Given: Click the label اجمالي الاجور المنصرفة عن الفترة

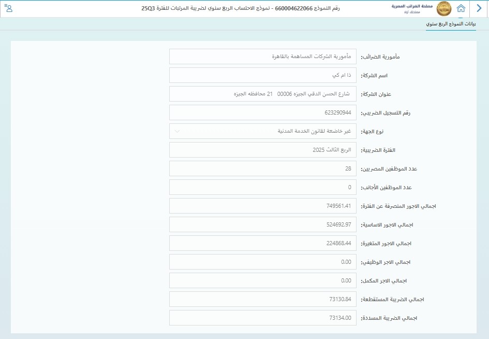Looking at the screenshot, I should (398, 206).
